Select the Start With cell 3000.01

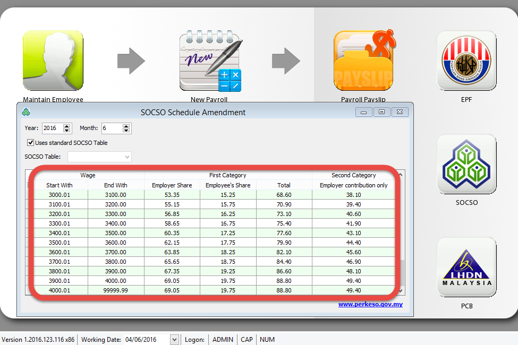tap(60, 195)
